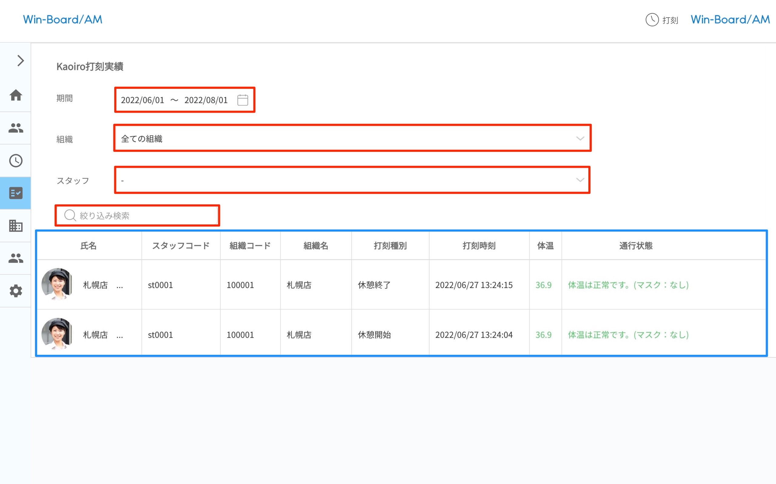Expand the 全ての組織 organization dropdown

tap(352, 138)
